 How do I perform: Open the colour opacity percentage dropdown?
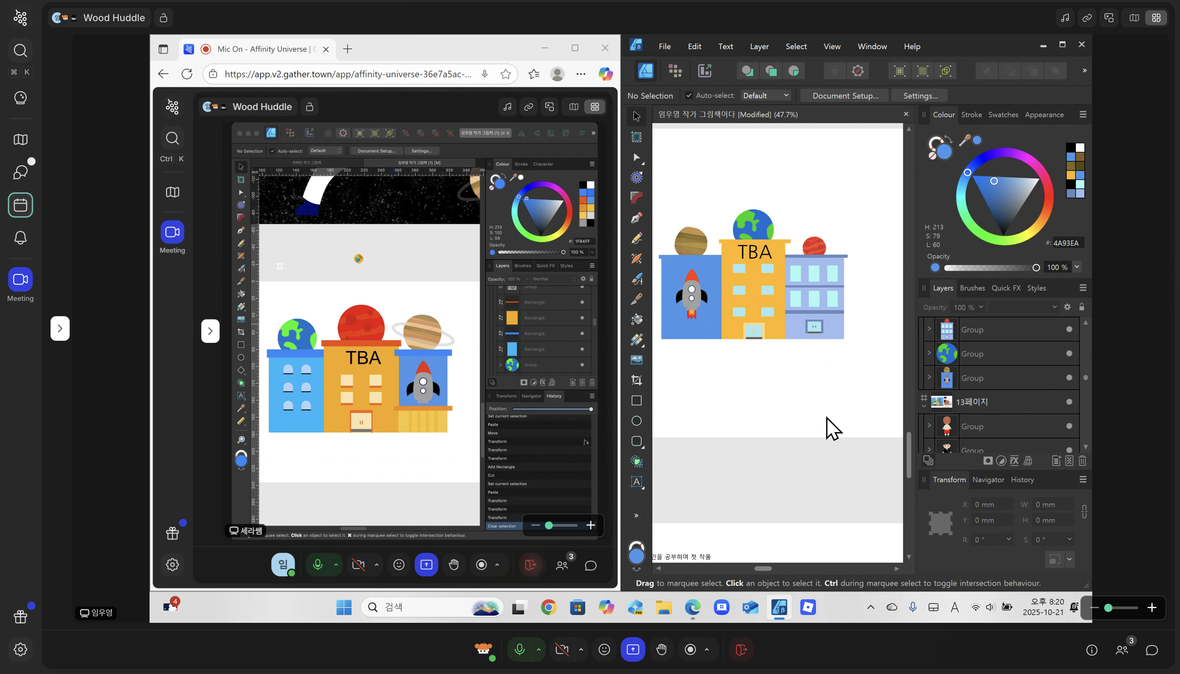point(1077,267)
